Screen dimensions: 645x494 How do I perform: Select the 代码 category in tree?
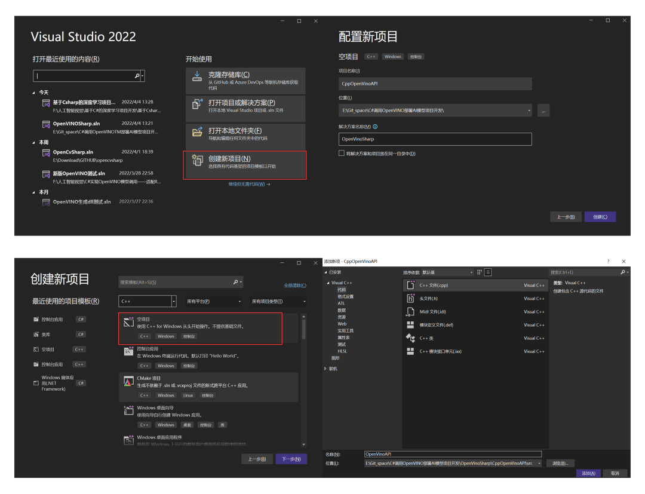pos(342,290)
